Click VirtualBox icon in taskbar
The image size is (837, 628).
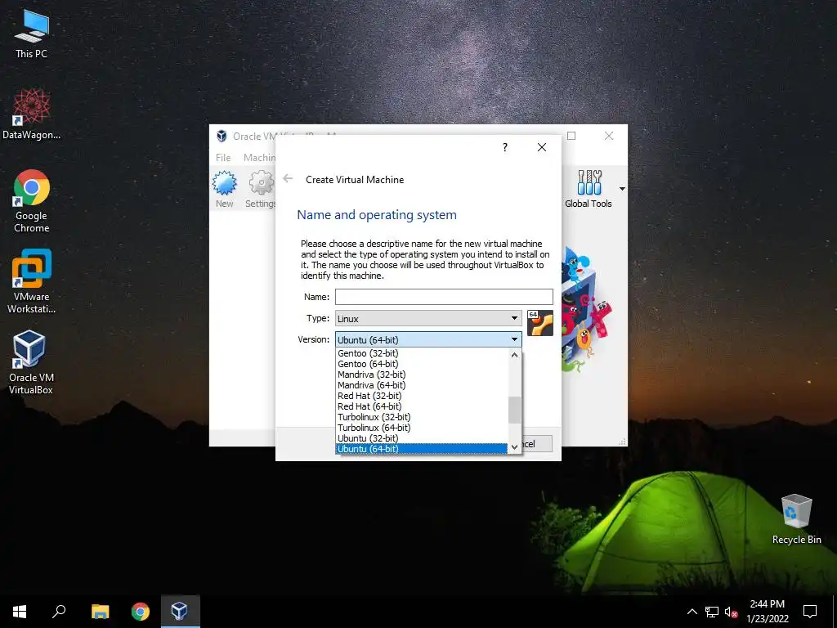(x=180, y=612)
